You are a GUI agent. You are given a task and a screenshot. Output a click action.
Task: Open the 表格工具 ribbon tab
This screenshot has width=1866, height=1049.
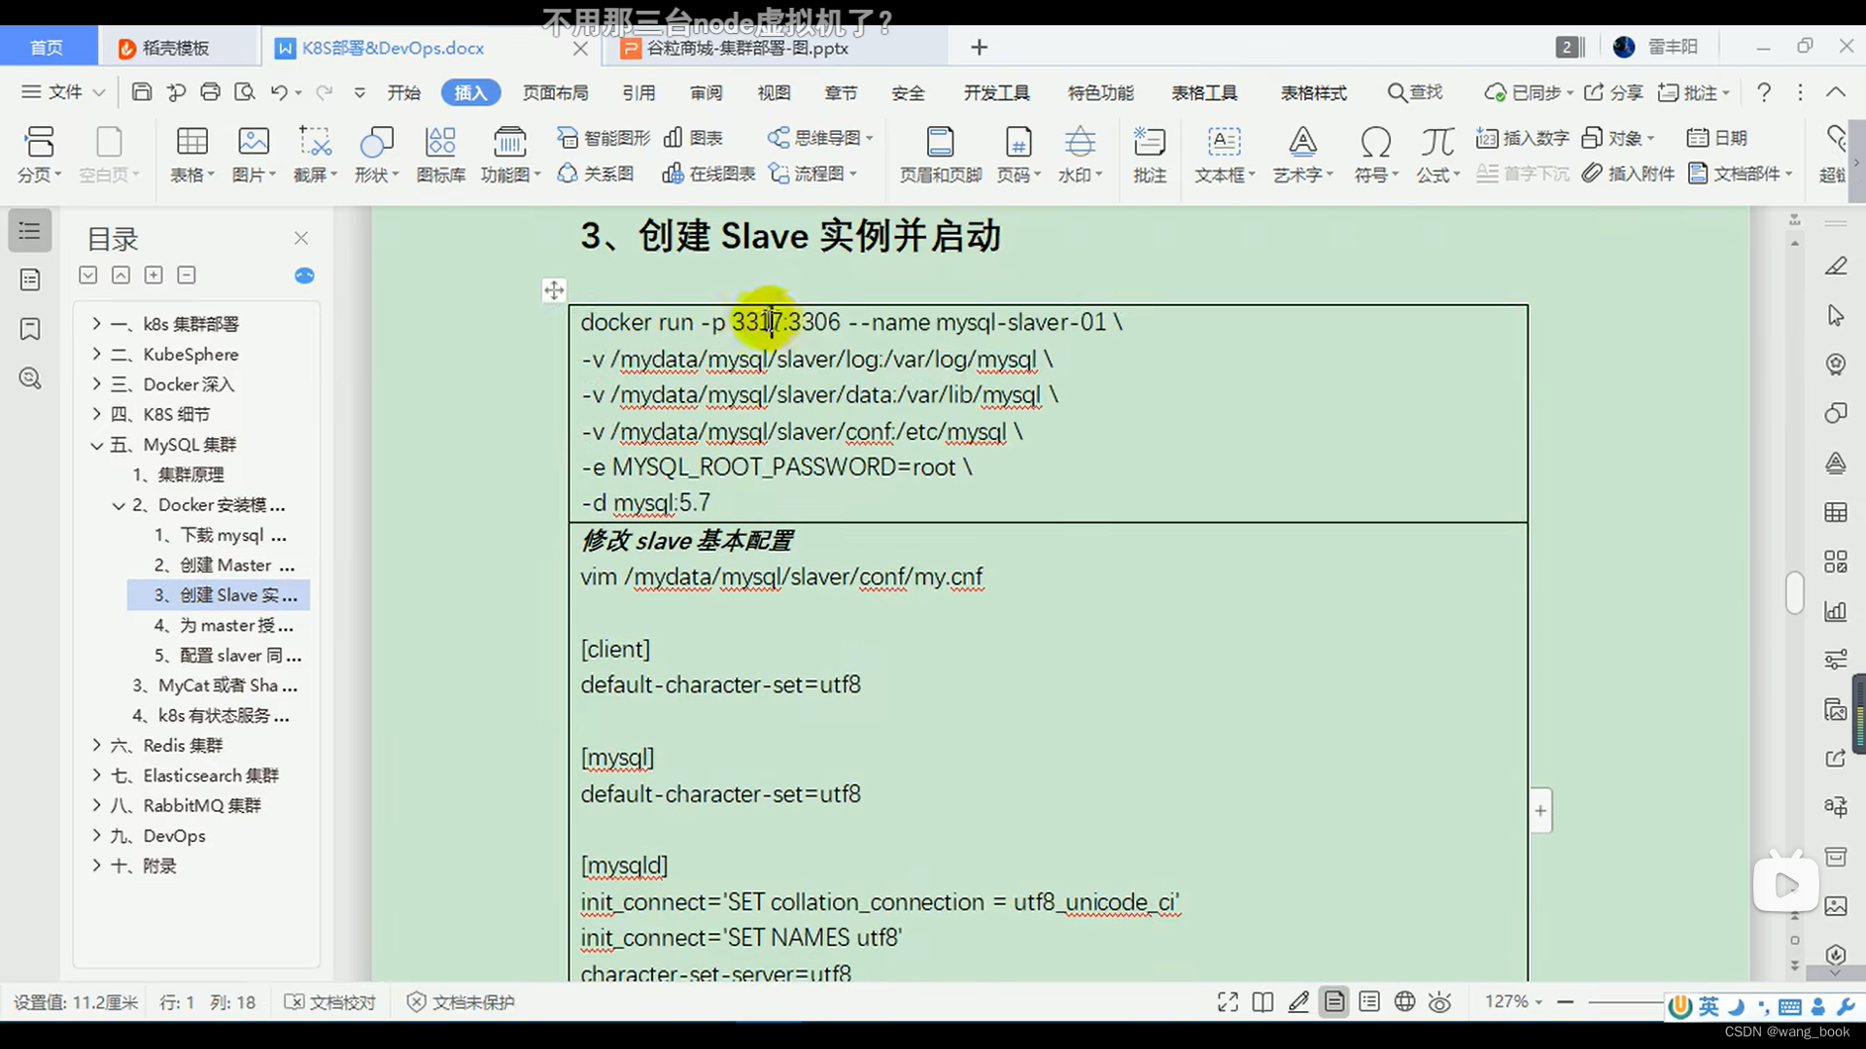(x=1204, y=92)
